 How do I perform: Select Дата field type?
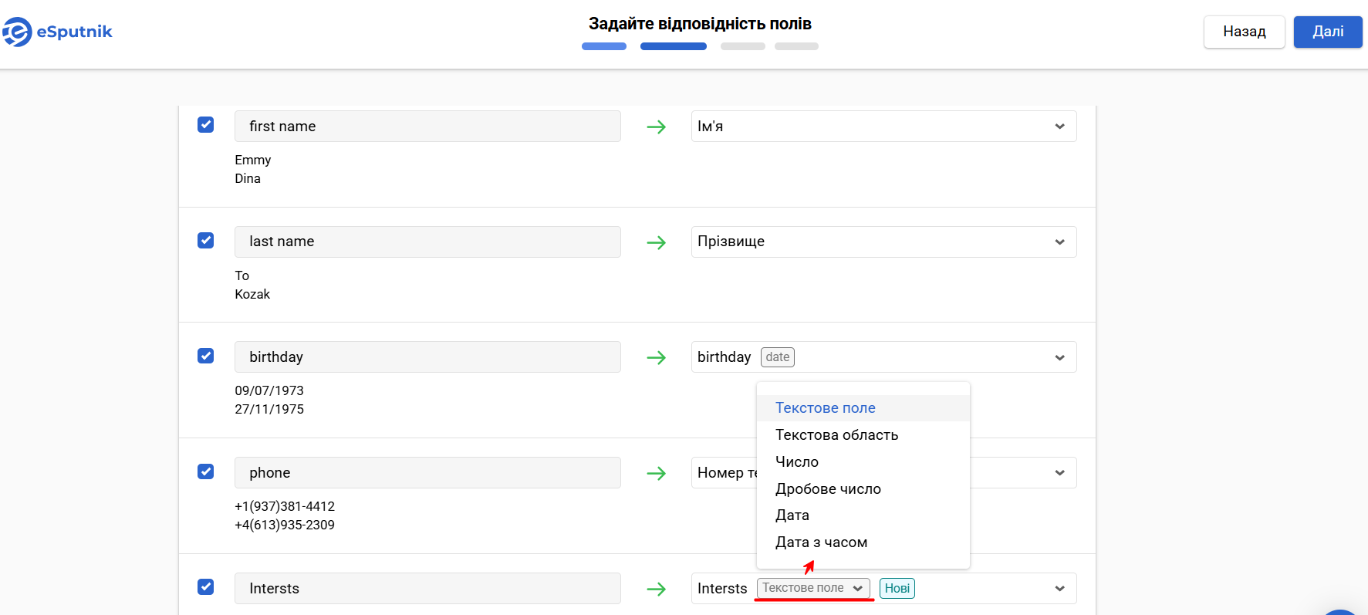coord(863,515)
